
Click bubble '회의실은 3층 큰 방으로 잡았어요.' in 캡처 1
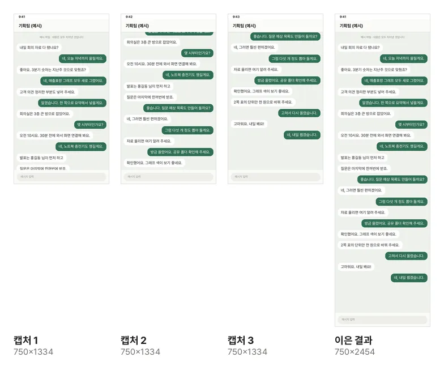[45, 113]
